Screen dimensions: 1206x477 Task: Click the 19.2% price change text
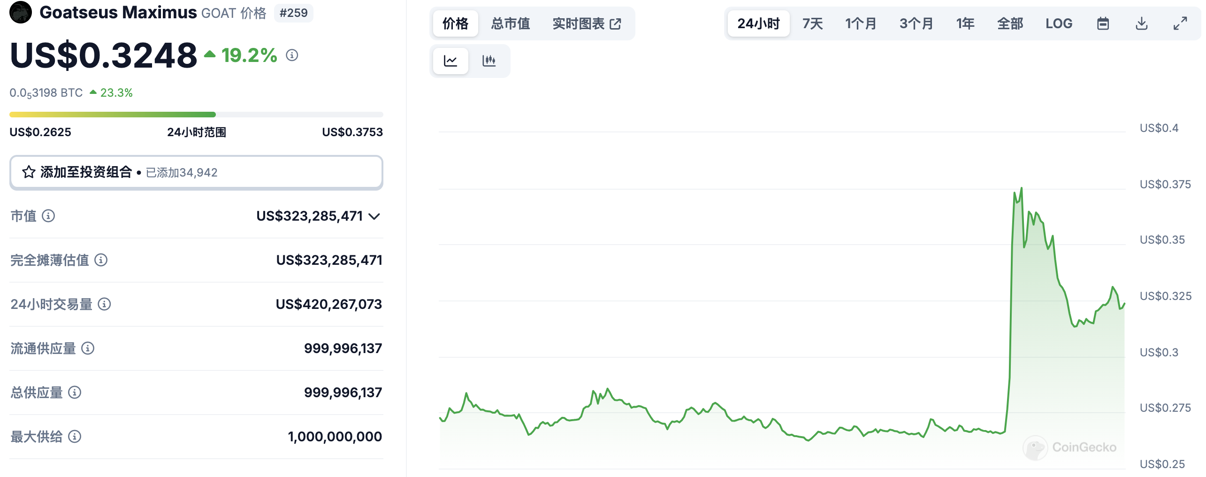coord(249,55)
